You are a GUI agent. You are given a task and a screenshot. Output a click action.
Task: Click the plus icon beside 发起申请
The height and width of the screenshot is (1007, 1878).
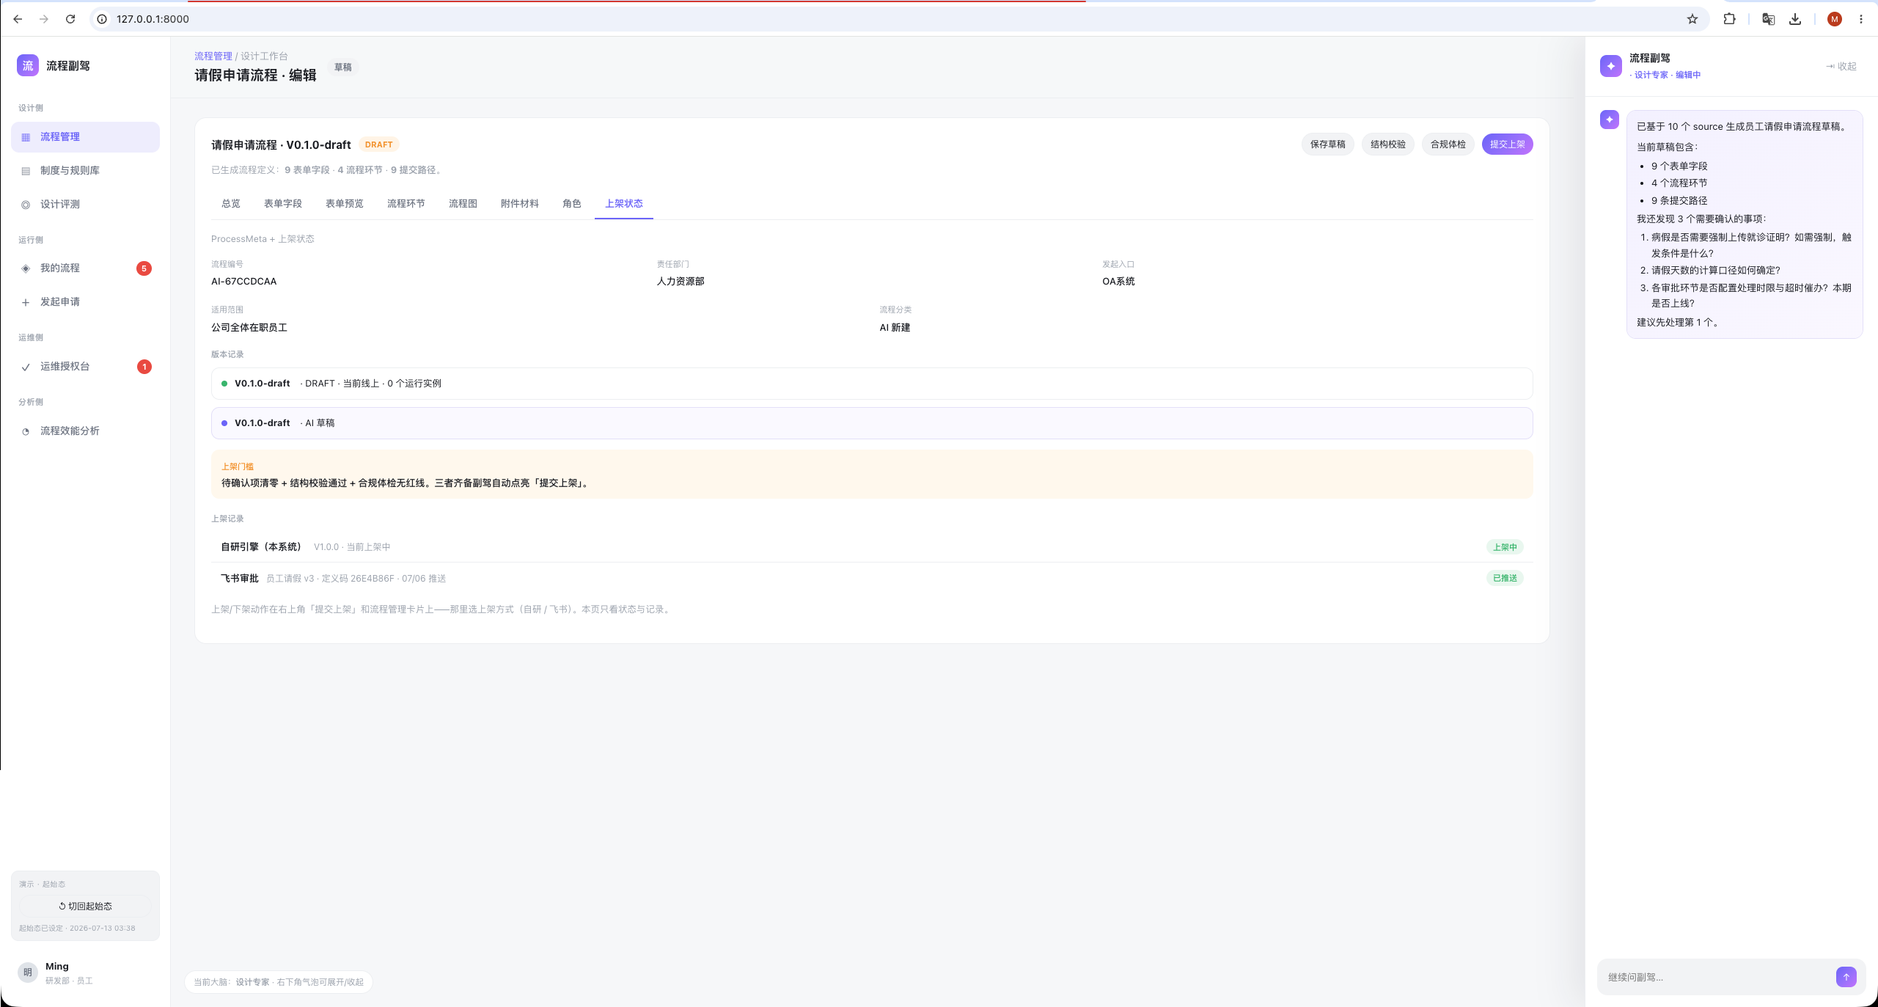point(26,302)
